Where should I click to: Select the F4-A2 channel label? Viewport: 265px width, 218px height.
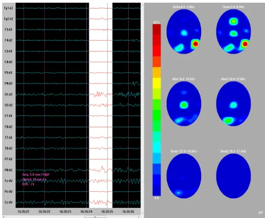[x=9, y=40]
